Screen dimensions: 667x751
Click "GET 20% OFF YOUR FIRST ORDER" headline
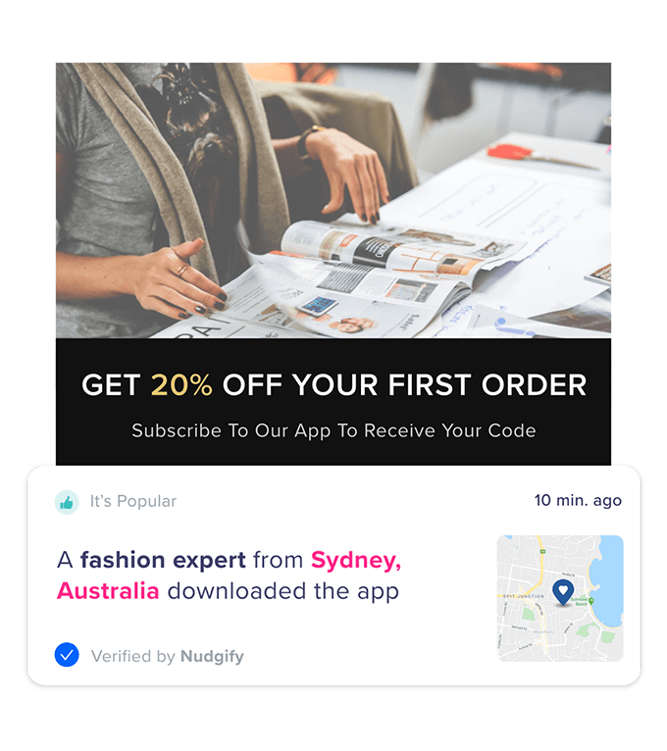pos(333,384)
